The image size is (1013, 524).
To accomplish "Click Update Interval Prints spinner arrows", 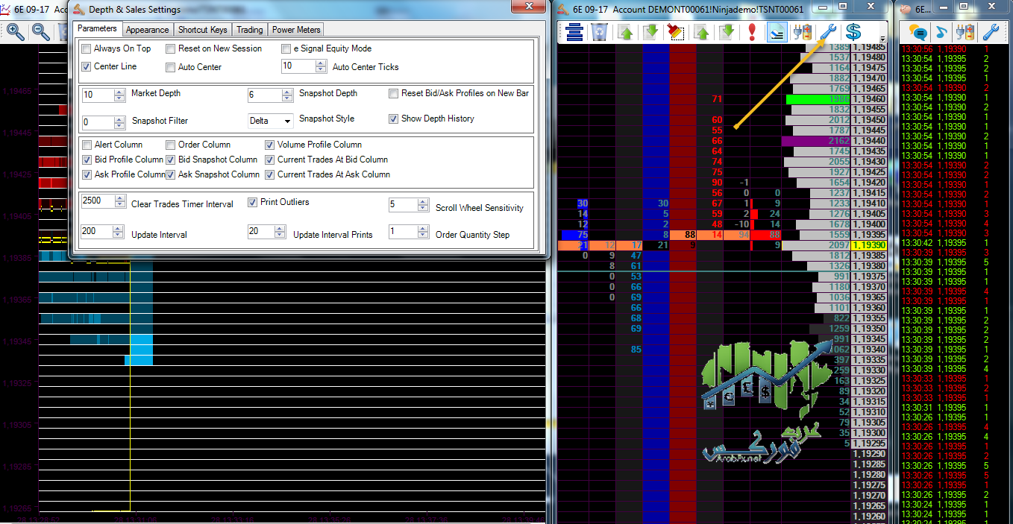I will [x=280, y=232].
